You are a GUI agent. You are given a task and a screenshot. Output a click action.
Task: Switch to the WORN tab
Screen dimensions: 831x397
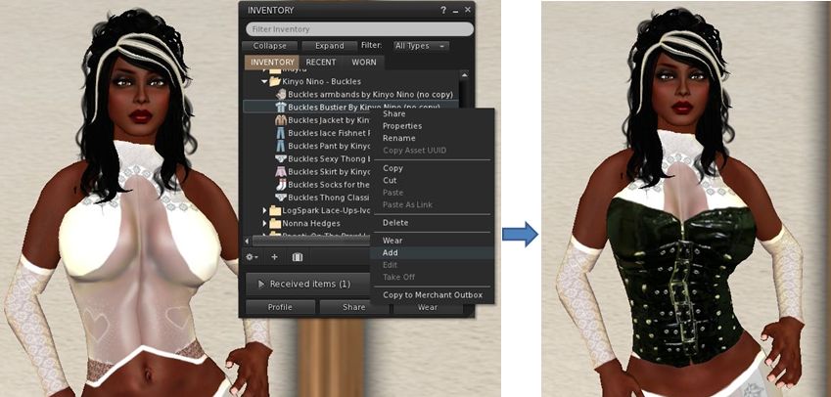click(363, 63)
